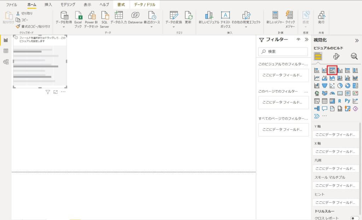The width and height of the screenshot is (362, 220).
Task: Click the Y 軸 data field well
Action: tap(335, 135)
